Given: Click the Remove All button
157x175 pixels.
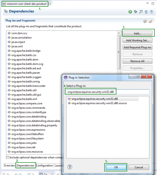Looking at the screenshot, I should pos(137,61).
